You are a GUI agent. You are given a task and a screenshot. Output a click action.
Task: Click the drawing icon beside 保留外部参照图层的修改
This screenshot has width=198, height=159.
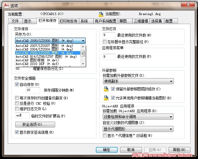106,89
